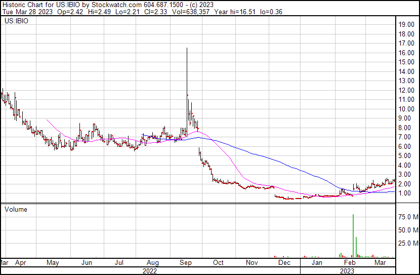Select the Jun month label
Screen dimensions: 420x275
87,263
